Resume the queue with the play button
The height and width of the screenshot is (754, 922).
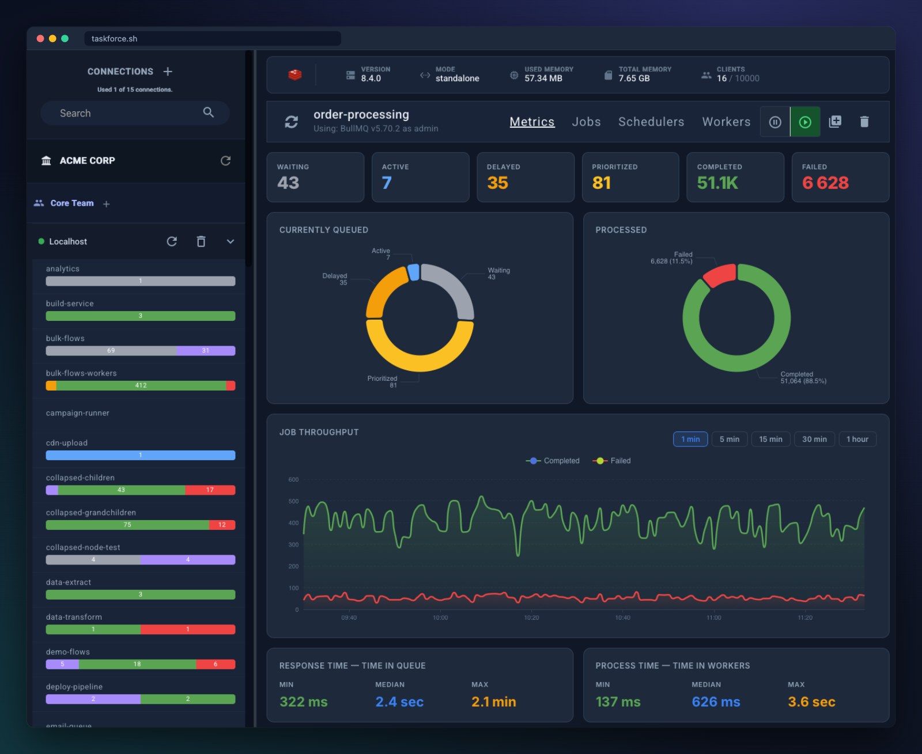pyautogui.click(x=805, y=122)
